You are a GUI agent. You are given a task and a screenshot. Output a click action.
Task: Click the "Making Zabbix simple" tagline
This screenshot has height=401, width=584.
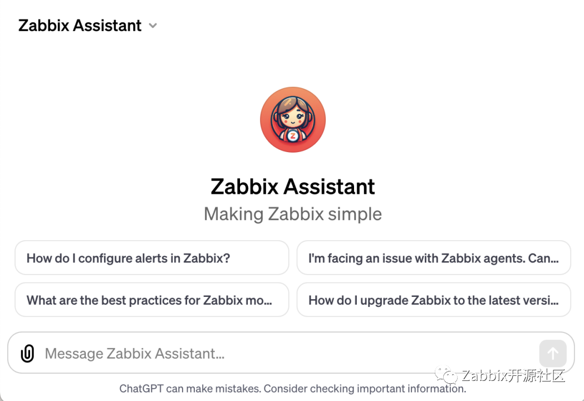292,214
